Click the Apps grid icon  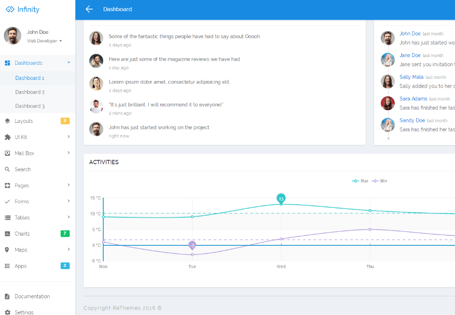pyautogui.click(x=8, y=266)
